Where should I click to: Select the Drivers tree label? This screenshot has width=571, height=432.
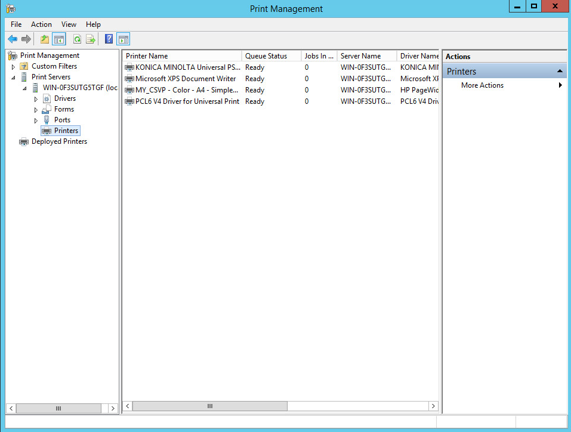click(65, 98)
